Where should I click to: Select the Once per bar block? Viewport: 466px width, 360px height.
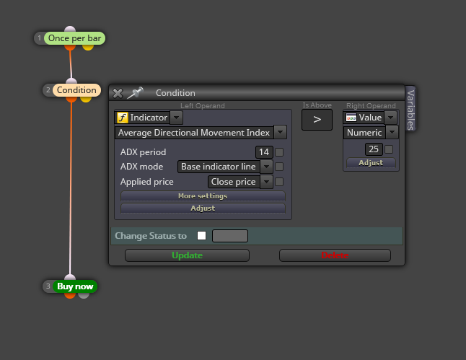(x=74, y=38)
